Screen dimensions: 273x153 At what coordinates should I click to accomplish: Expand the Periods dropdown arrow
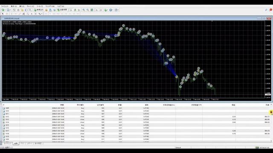pyautogui.click(x=113, y=10)
